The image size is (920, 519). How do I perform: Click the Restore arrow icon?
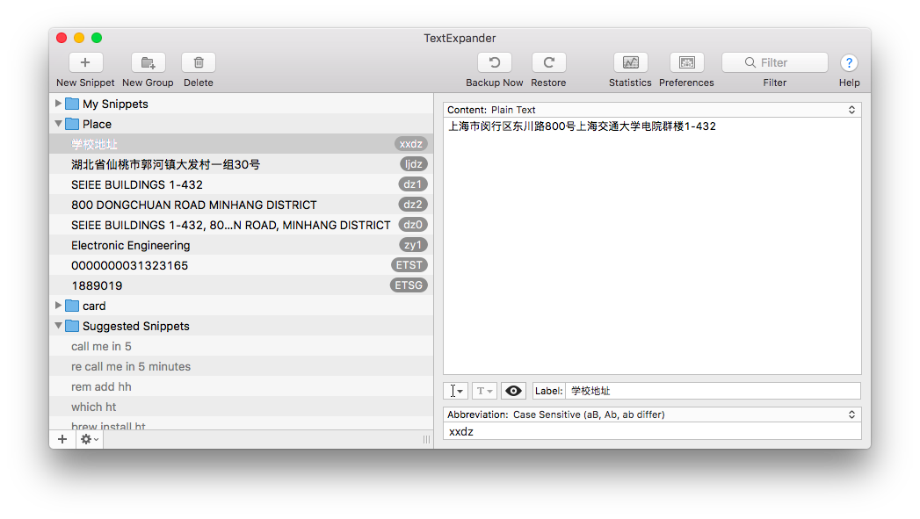(548, 62)
